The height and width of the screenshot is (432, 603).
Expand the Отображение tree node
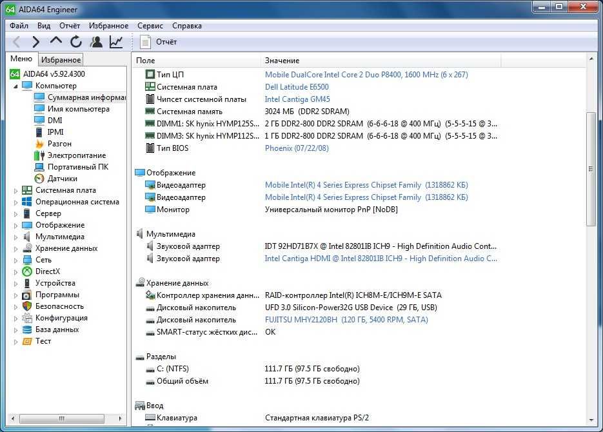click(15, 225)
